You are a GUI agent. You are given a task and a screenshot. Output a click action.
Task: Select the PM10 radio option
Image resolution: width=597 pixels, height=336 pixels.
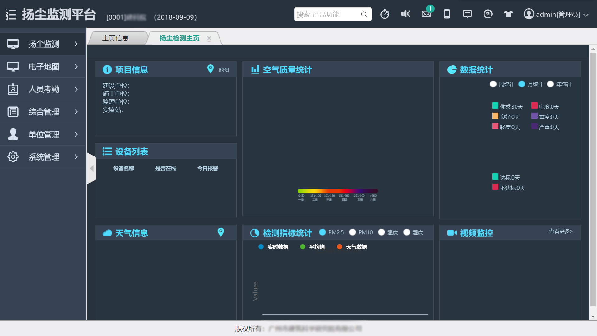click(353, 232)
